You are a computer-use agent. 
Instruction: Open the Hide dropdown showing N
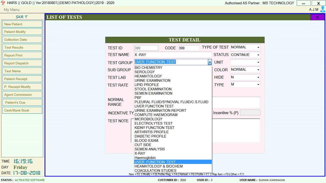(x=258, y=77)
